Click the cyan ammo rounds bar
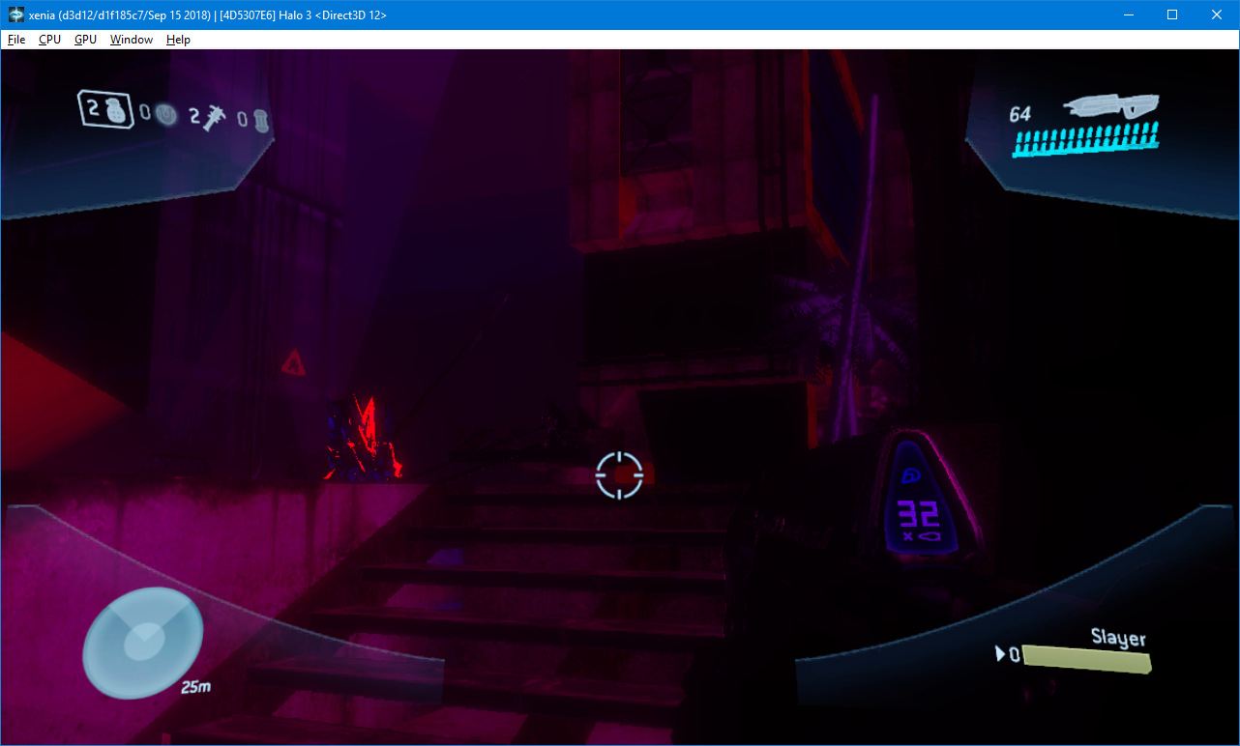This screenshot has height=746, width=1240. [1083, 141]
